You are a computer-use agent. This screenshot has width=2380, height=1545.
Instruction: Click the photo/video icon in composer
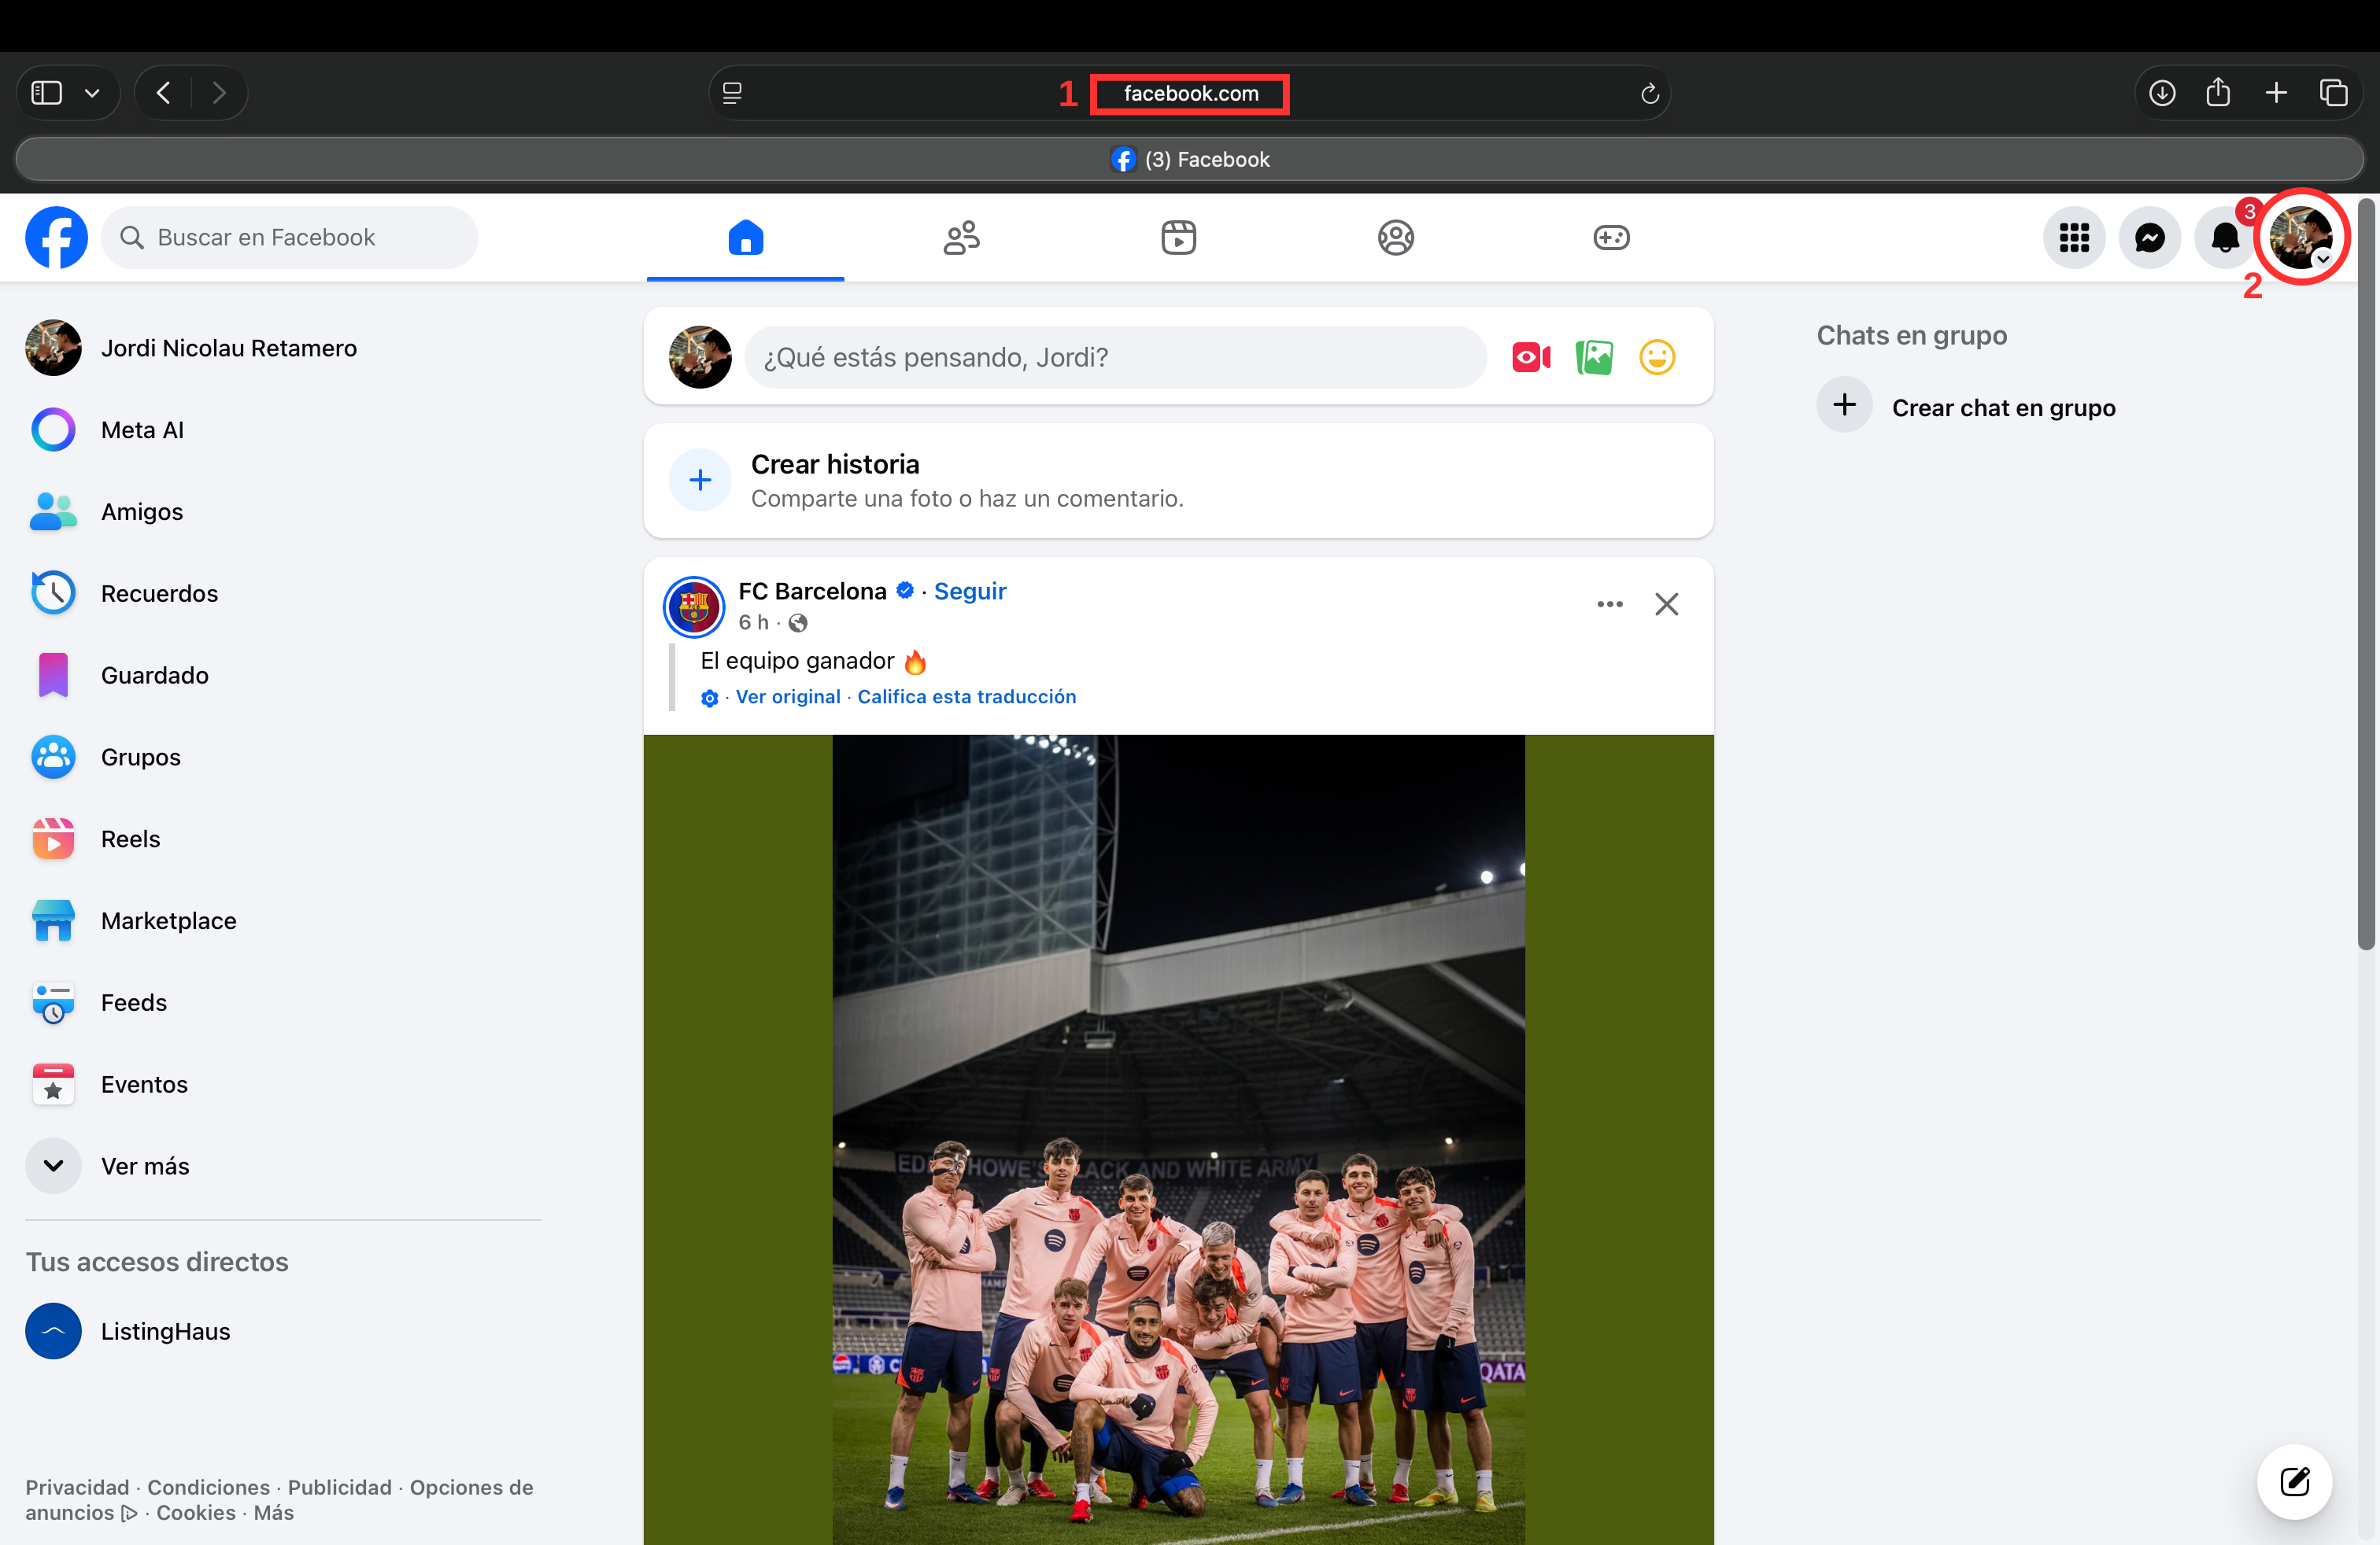[x=1594, y=357]
